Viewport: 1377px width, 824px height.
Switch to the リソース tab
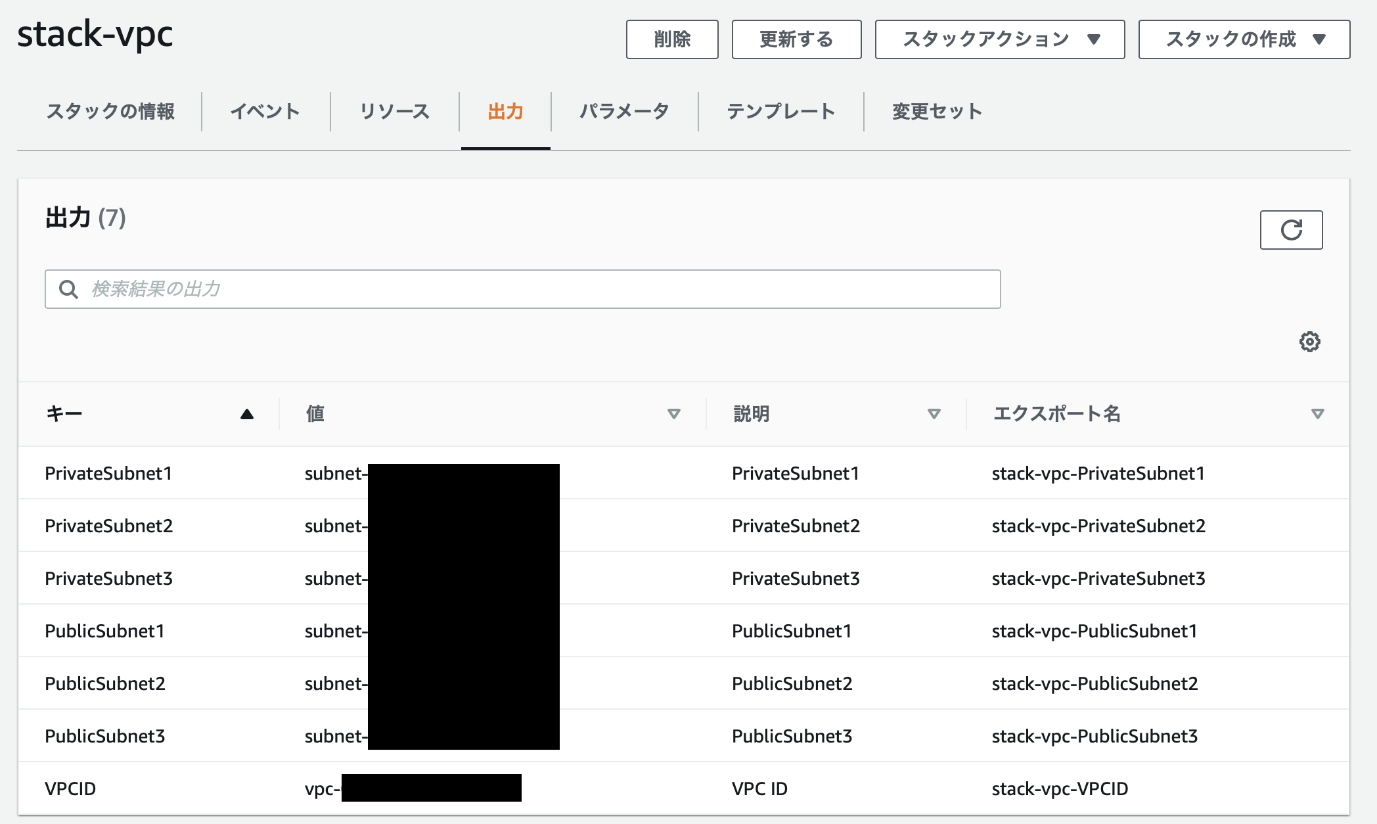point(393,111)
